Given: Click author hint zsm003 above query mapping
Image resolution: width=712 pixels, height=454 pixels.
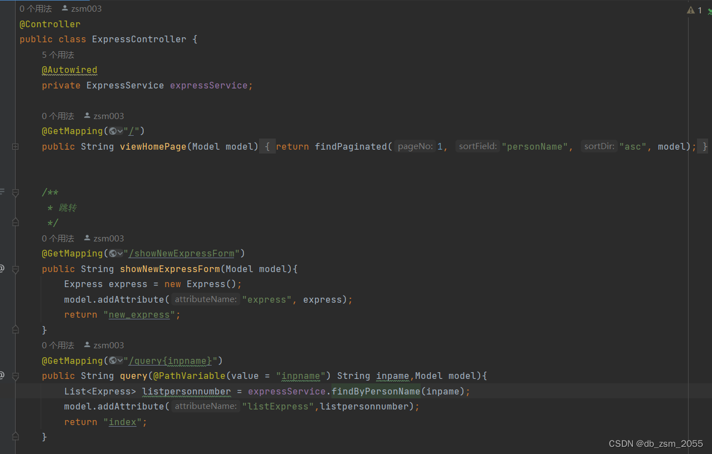Looking at the screenshot, I should pos(104,346).
